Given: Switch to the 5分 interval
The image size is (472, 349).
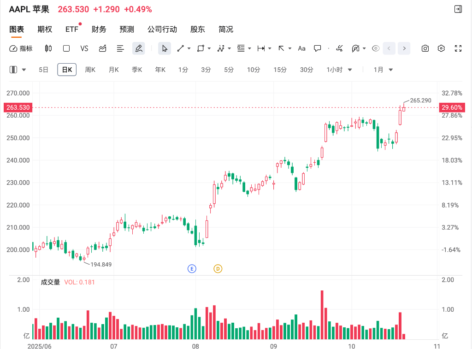Looking at the screenshot, I should pos(229,69).
